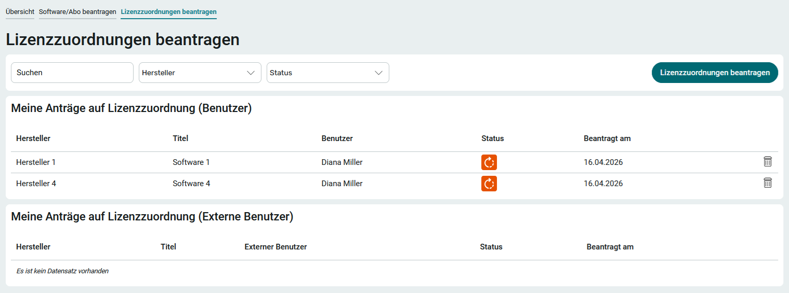Click Diana Miller in the Software 4 row
The height and width of the screenshot is (293, 789).
[342, 184]
